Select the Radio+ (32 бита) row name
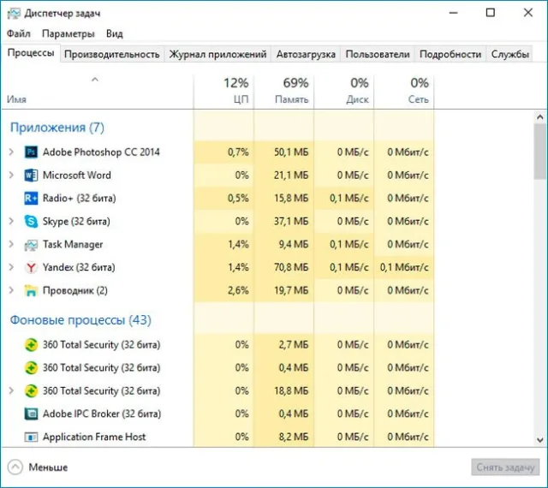This screenshot has width=548, height=488. click(x=80, y=199)
